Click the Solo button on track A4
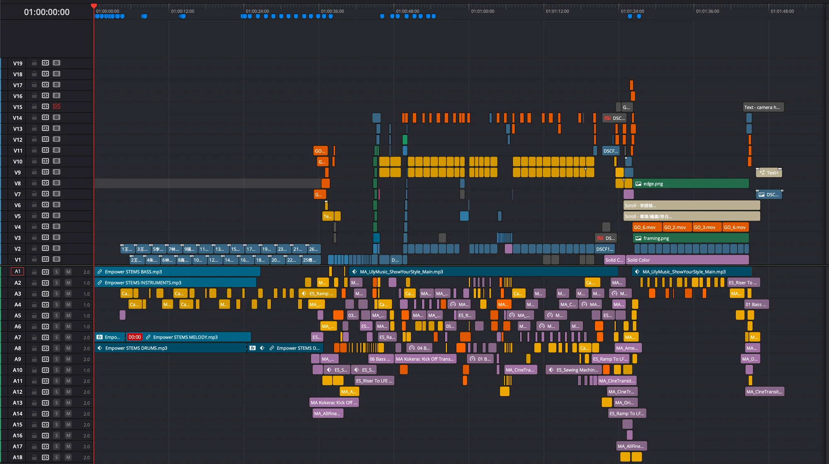Viewport: 829px width, 464px height. [x=56, y=304]
